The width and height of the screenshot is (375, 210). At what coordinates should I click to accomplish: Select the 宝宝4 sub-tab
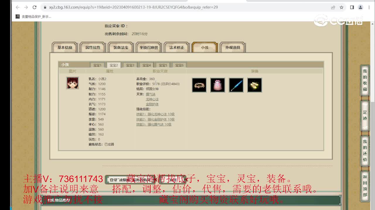pyautogui.click(x=146, y=65)
